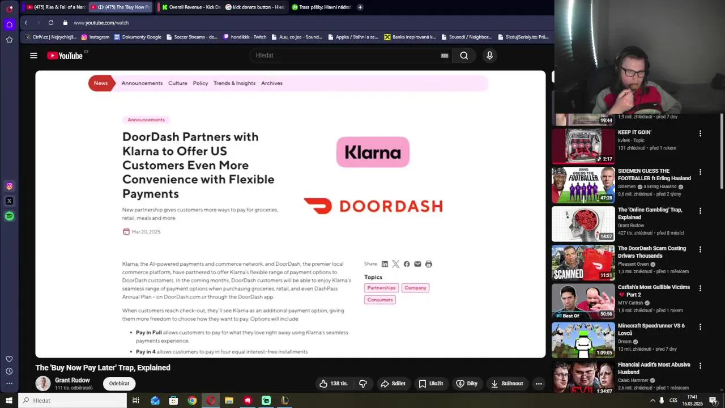Send thanks with the Díky button
This screenshot has width=725, height=408.
point(467,384)
